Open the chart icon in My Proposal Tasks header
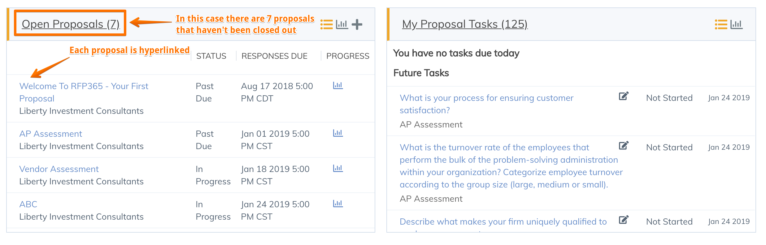This screenshot has width=766, height=245. point(737,24)
